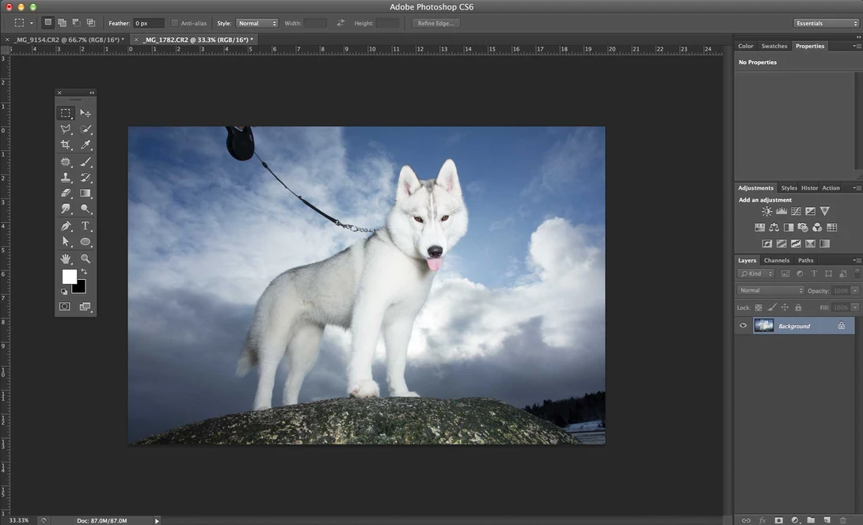Open the layer Fill dropdown arrow

coord(855,308)
